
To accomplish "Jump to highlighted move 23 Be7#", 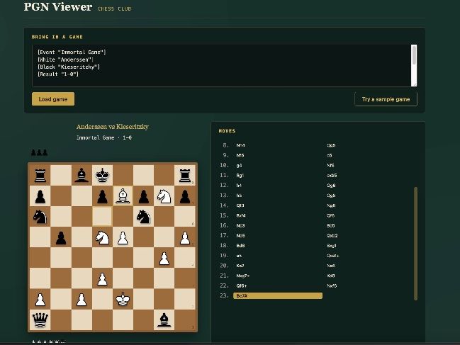I will tap(278, 295).
